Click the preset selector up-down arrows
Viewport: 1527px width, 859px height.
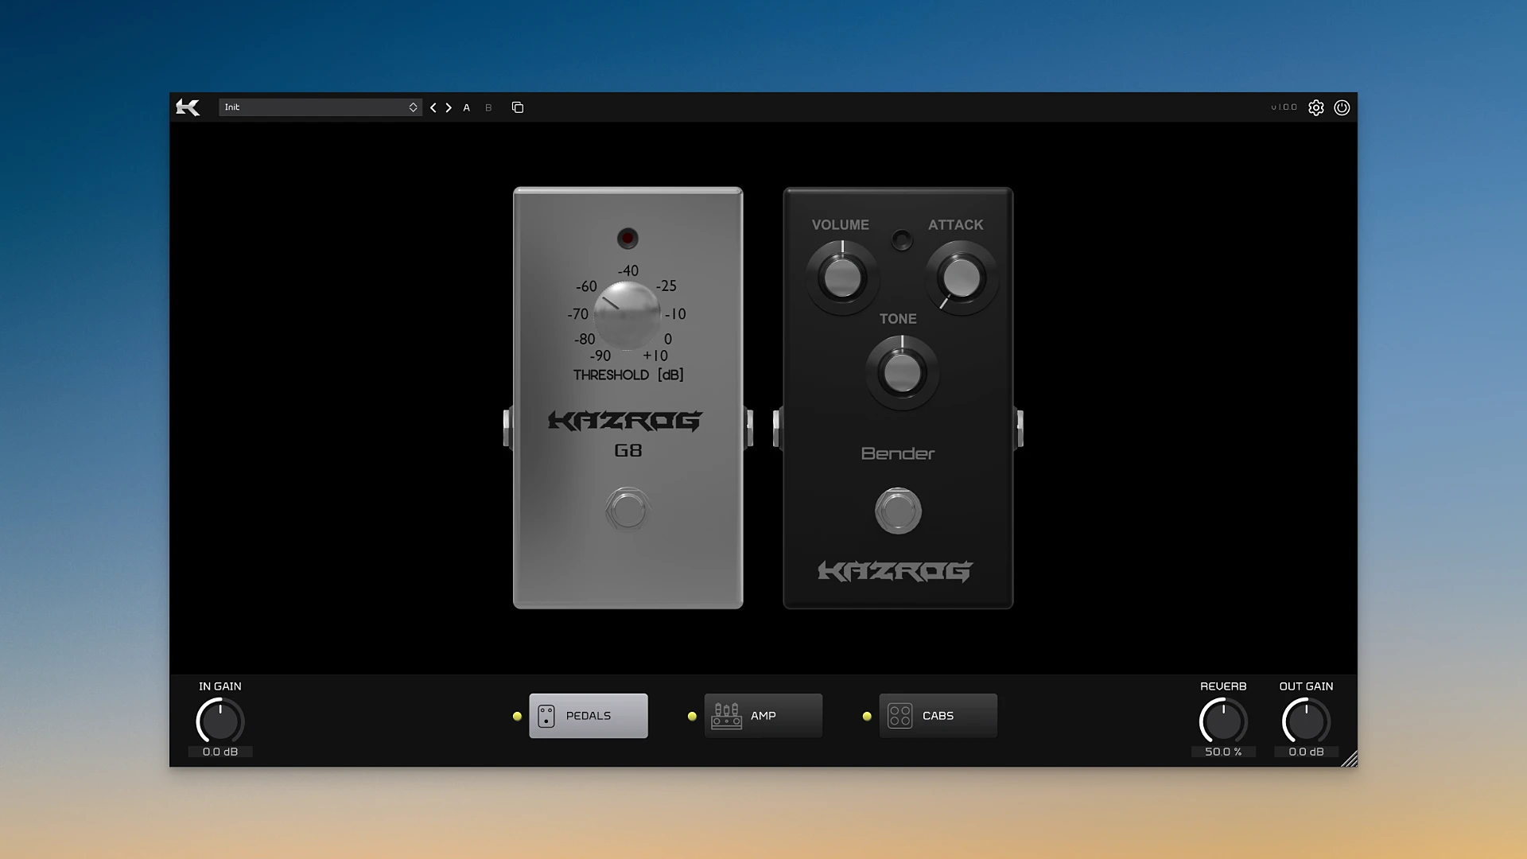coord(413,107)
